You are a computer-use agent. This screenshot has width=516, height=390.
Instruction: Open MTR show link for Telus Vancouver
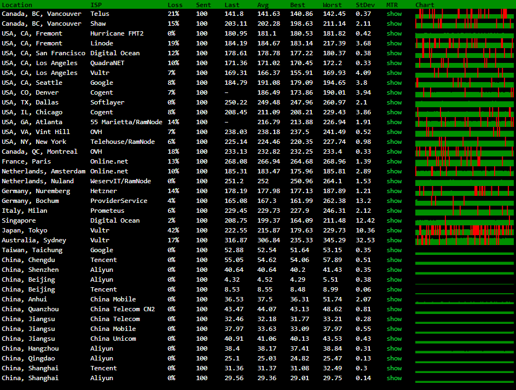click(393, 14)
